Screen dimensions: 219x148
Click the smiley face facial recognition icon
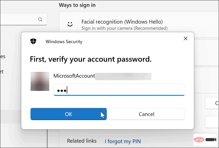(x=70, y=24)
